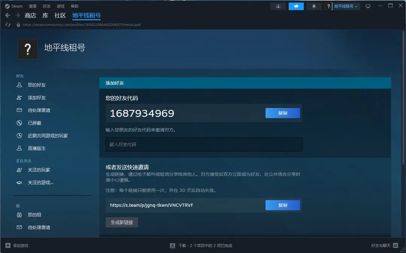Go to the 库 tab
The width and height of the screenshot is (406, 253).
point(45,15)
